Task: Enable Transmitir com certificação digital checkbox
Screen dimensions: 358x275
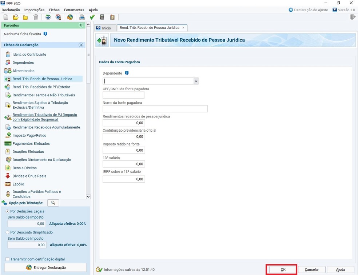Action: point(8,259)
